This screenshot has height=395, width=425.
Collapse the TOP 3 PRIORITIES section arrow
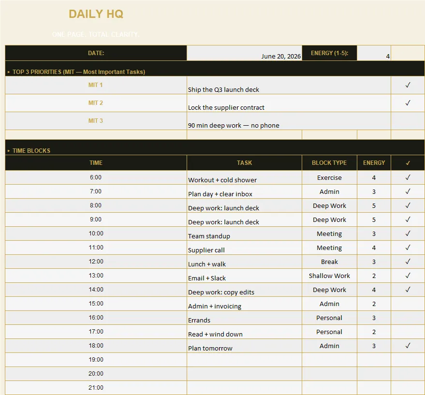pos(9,72)
